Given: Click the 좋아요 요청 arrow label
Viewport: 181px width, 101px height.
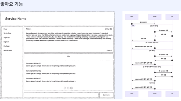Looking at the screenshot, I should 143,22.
